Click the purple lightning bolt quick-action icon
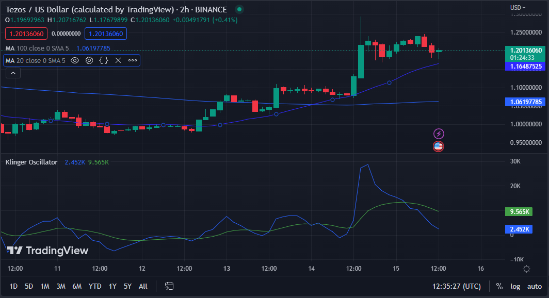The width and height of the screenshot is (549, 298). click(x=438, y=133)
